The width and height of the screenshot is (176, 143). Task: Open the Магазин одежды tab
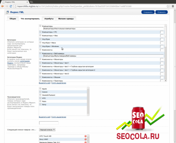point(66,19)
